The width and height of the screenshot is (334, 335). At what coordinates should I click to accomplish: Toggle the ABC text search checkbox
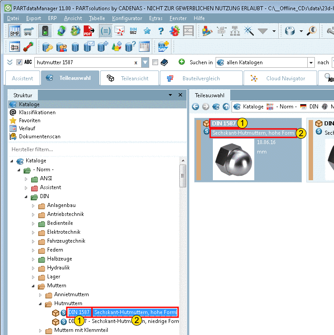click(19, 62)
